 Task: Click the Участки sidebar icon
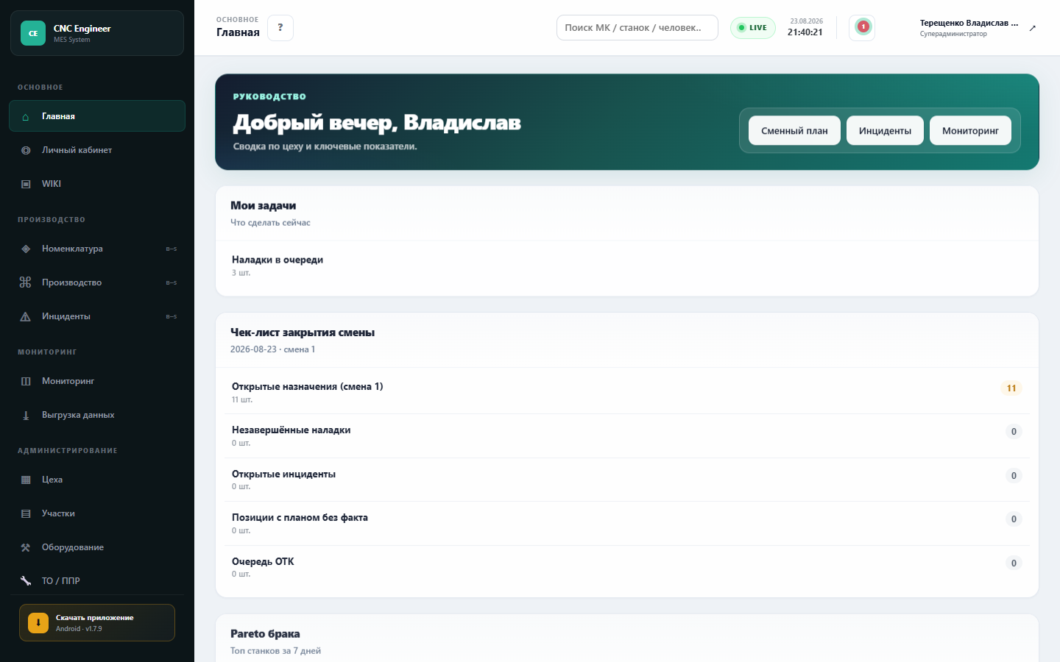[26, 514]
